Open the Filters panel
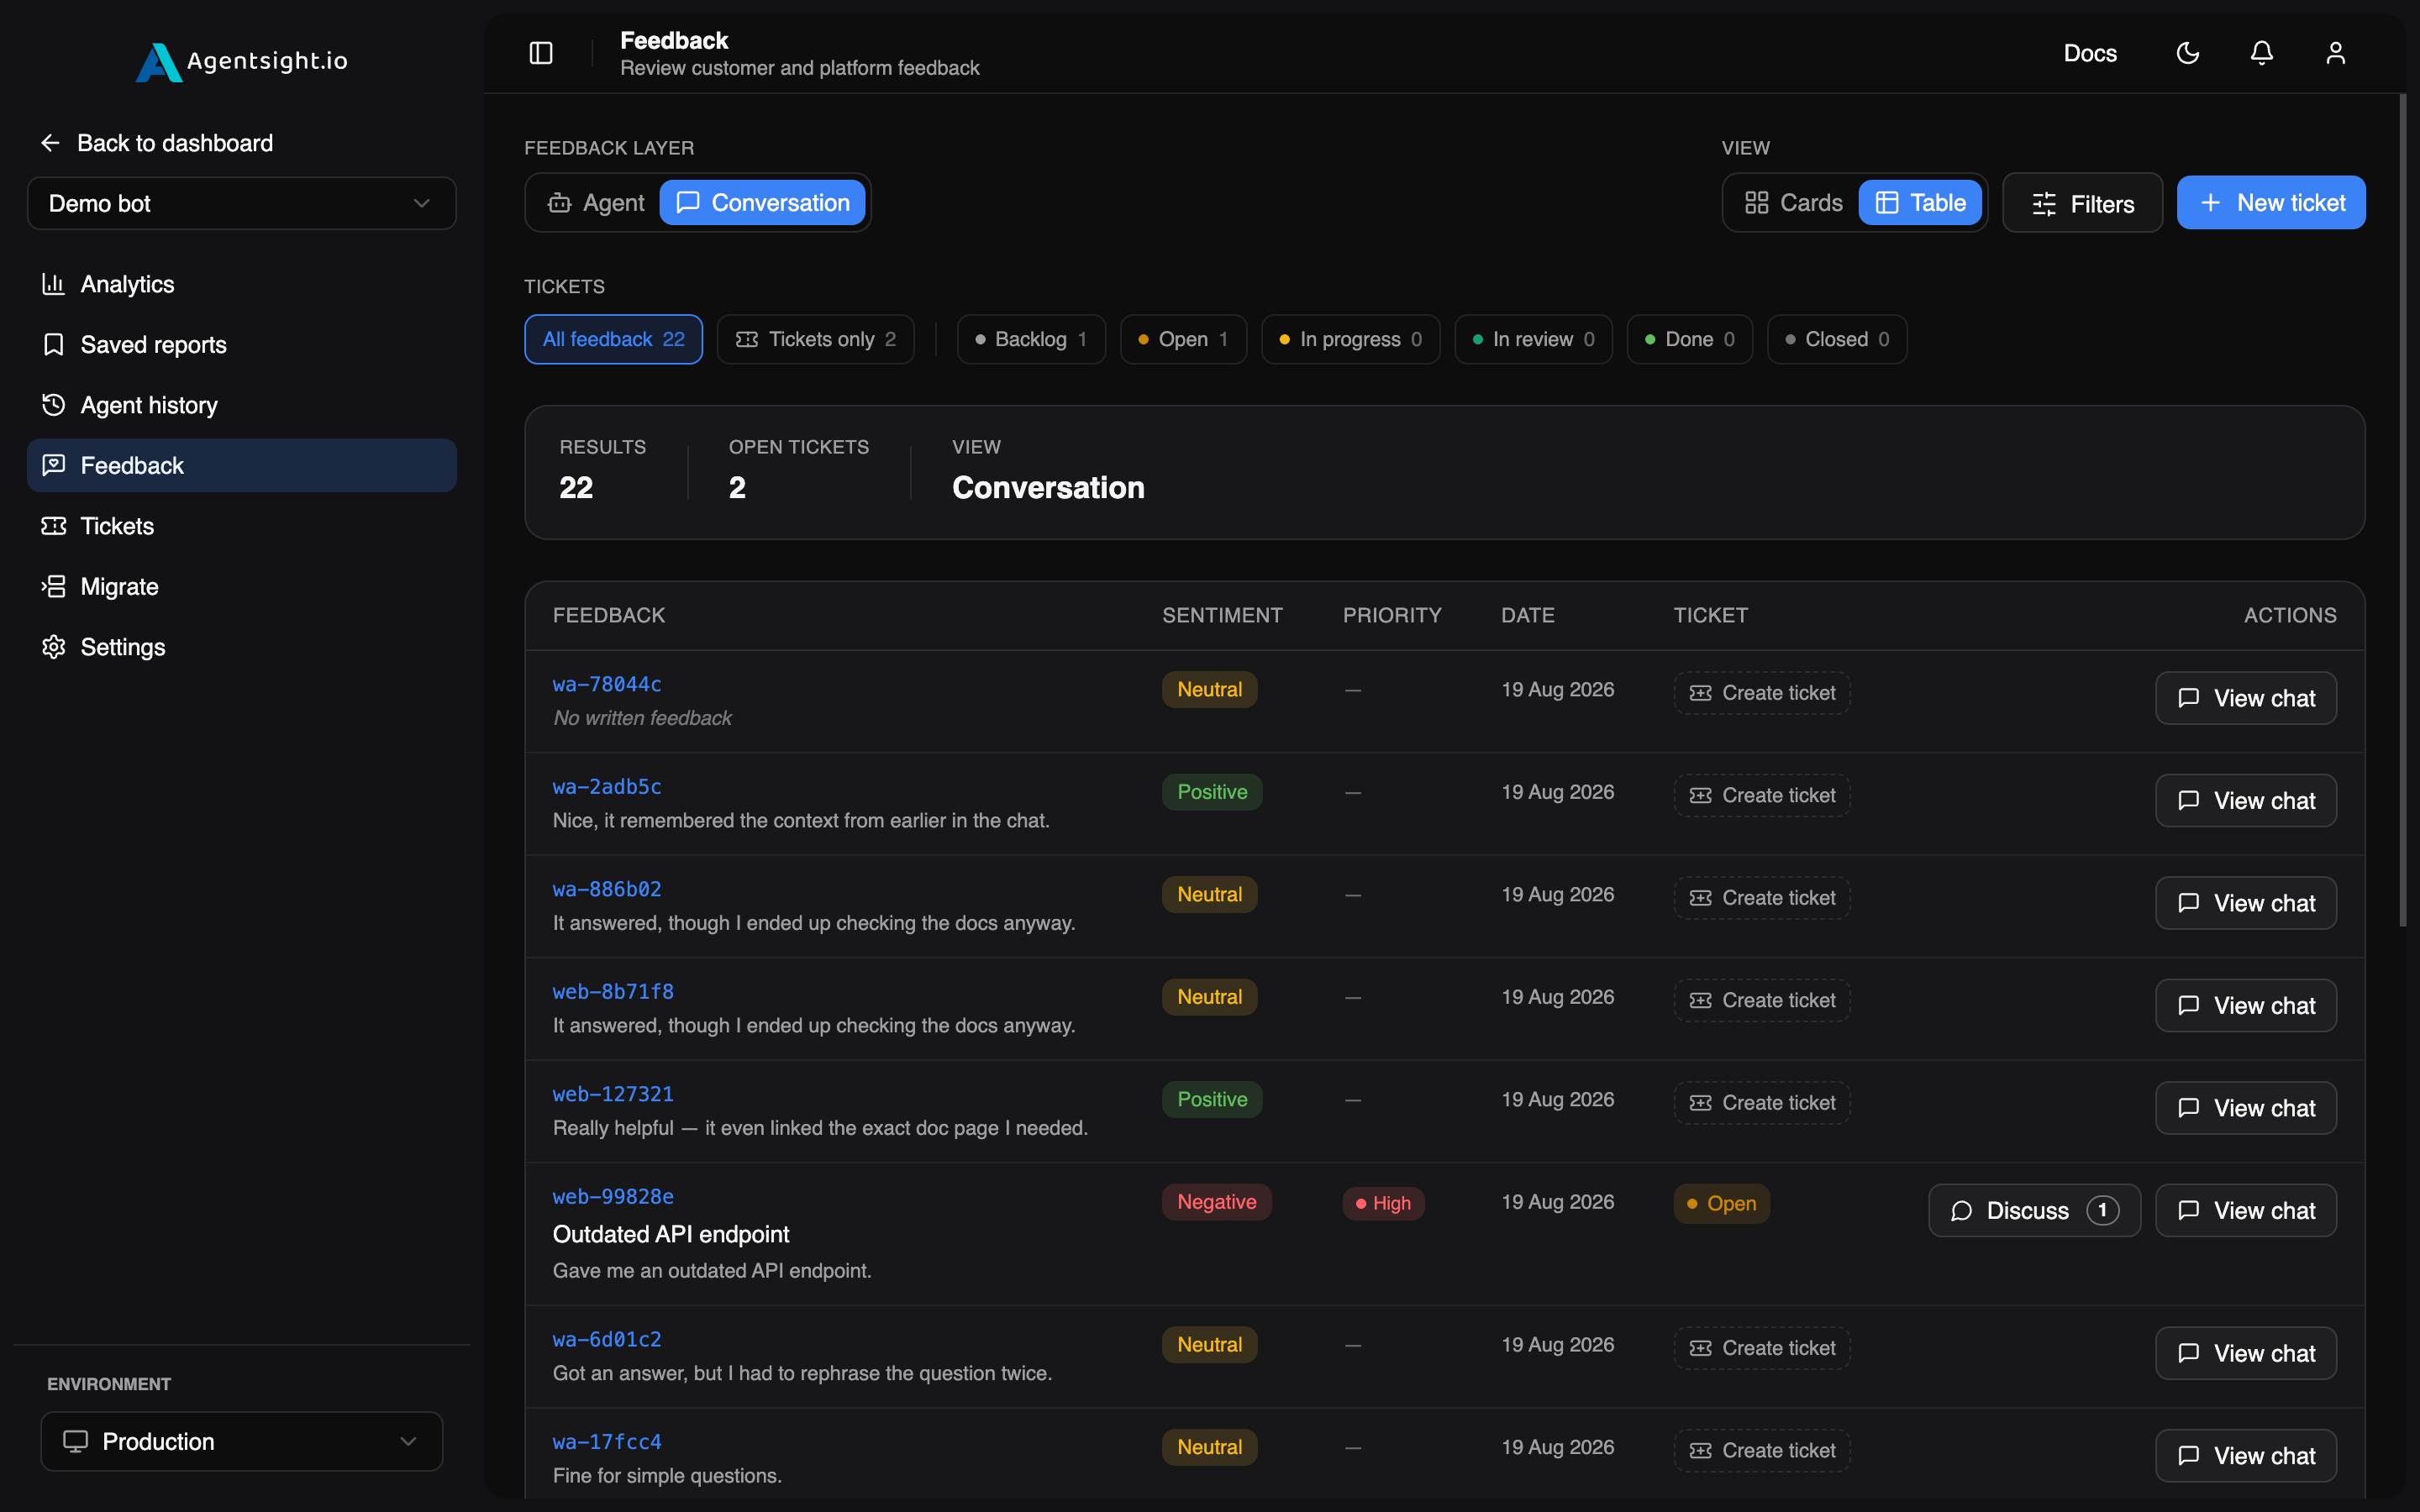This screenshot has height=1512, width=2420. pos(2082,203)
